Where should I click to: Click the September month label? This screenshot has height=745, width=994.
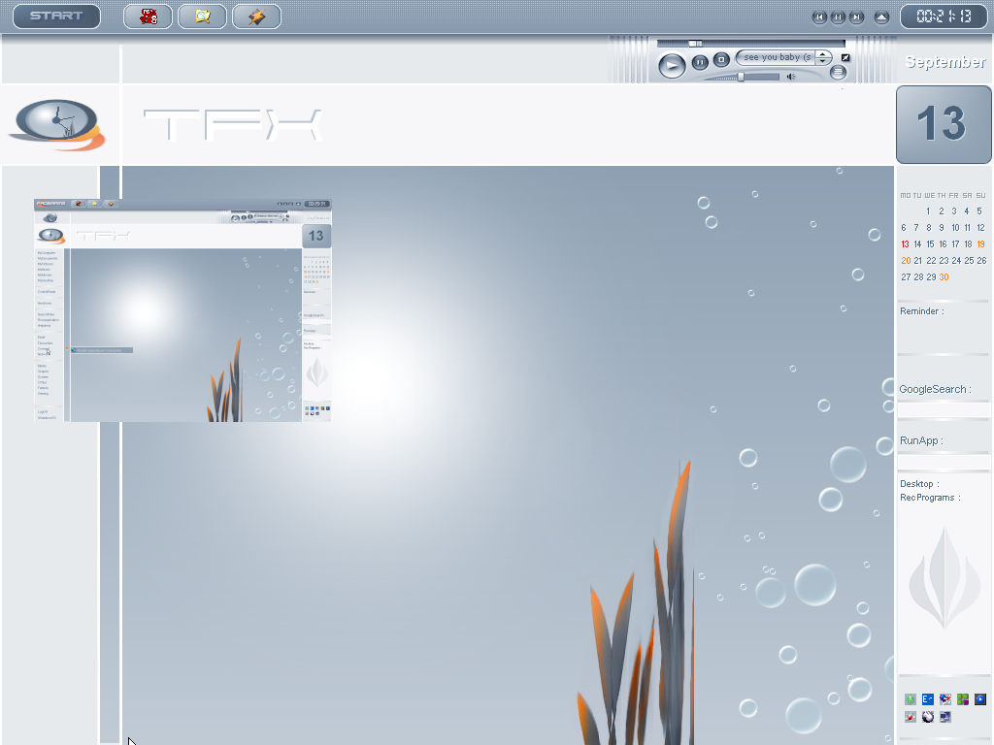coord(945,62)
